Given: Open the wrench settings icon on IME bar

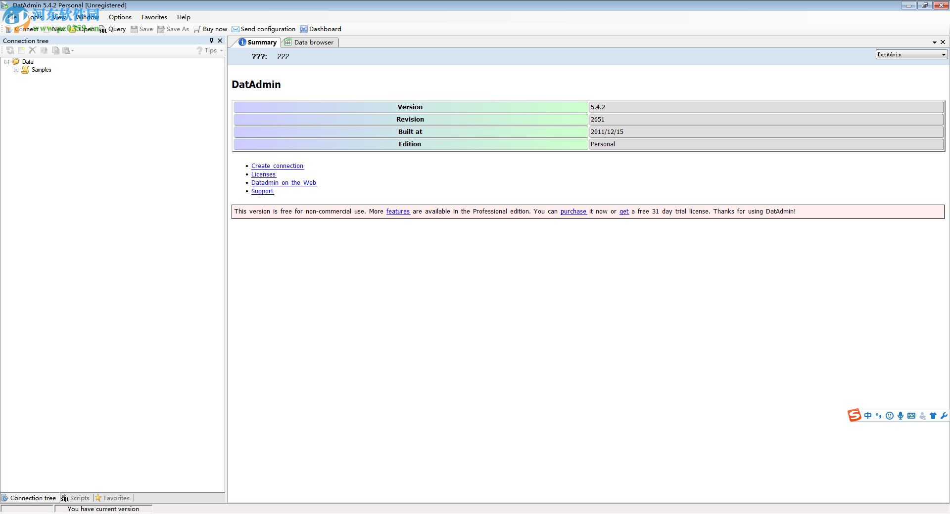Looking at the screenshot, I should (944, 416).
